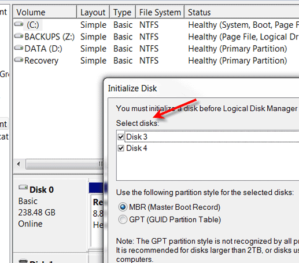Click the Disk 0 drive icon

23,187
